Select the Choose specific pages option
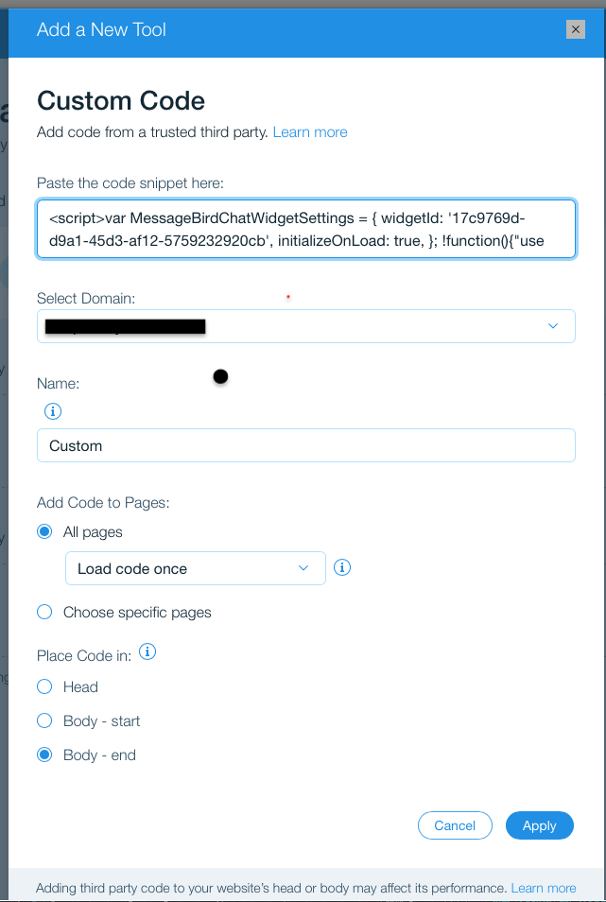Screen dimensions: 606x902 pyautogui.click(x=44, y=613)
